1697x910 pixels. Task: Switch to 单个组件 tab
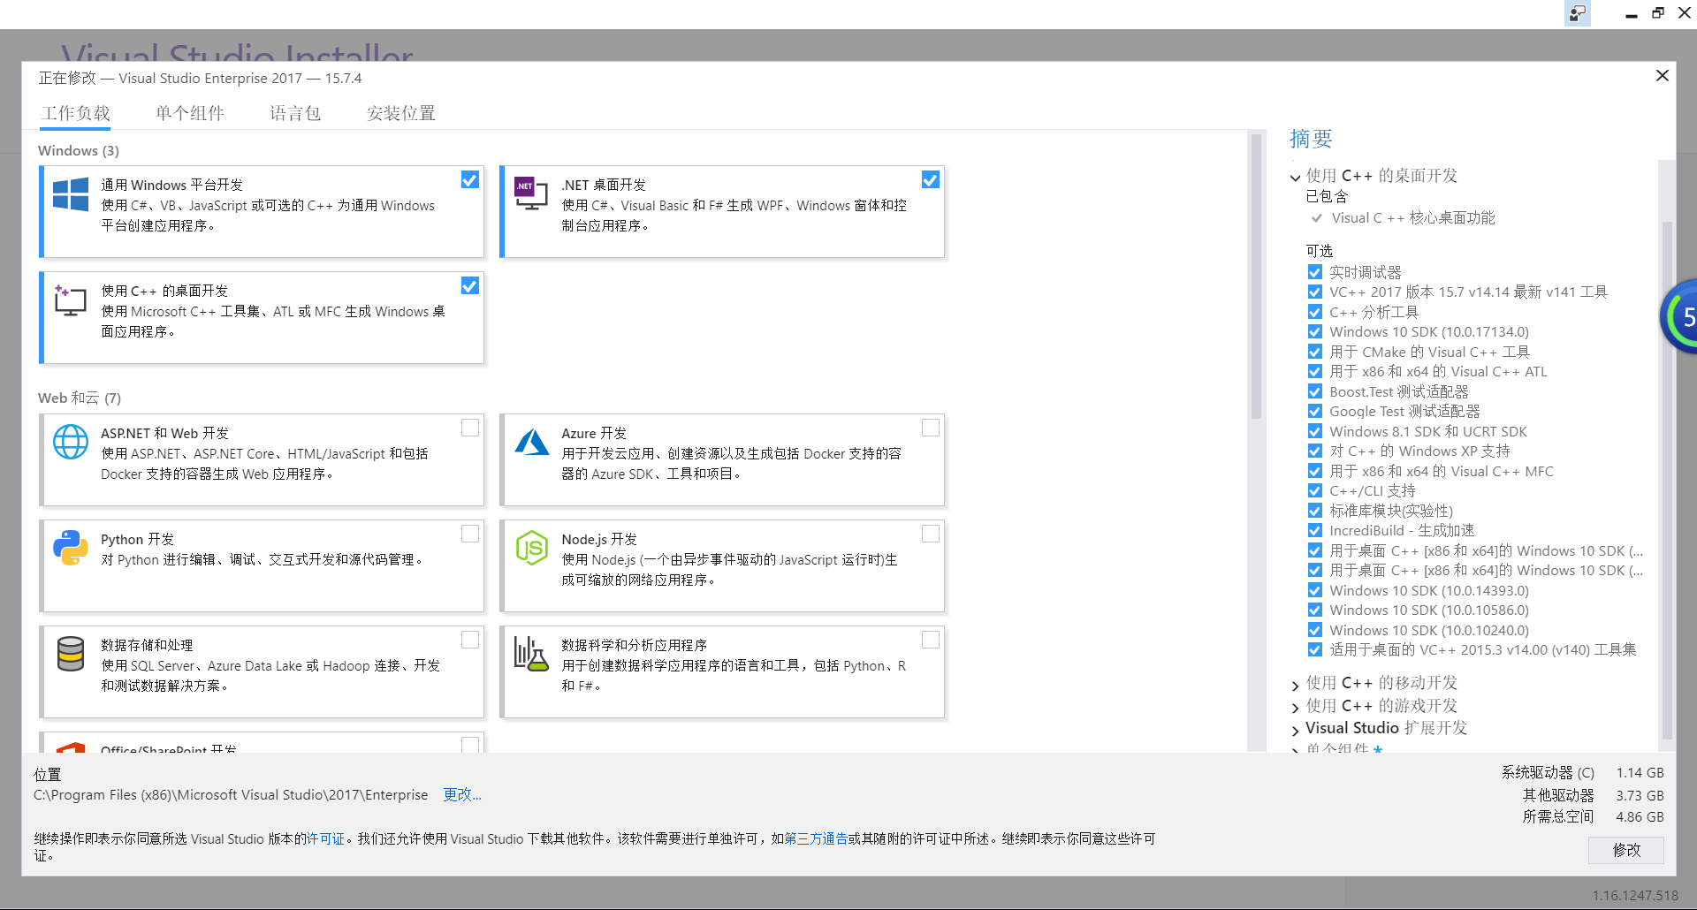(190, 113)
